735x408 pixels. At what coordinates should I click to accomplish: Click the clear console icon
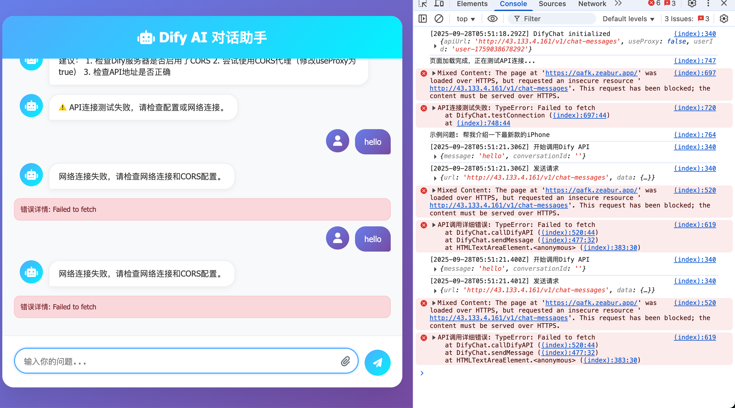click(439, 19)
